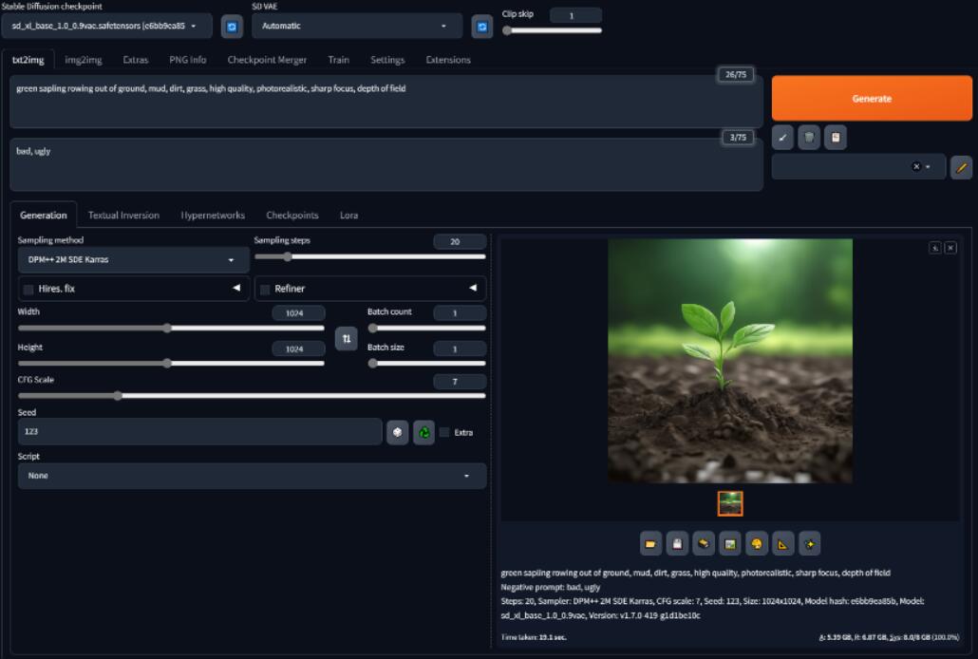
Task: Open the Textual Inversion sub-tab
Action: 123,216
